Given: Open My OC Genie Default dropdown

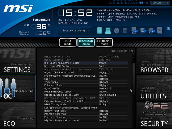Looking at the screenshot, I should 105,88.
